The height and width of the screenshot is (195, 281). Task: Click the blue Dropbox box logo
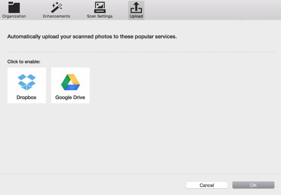27,82
